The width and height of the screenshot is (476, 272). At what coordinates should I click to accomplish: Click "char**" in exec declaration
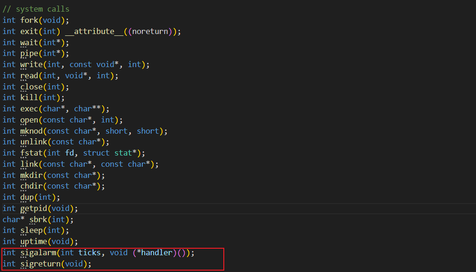[87, 109]
